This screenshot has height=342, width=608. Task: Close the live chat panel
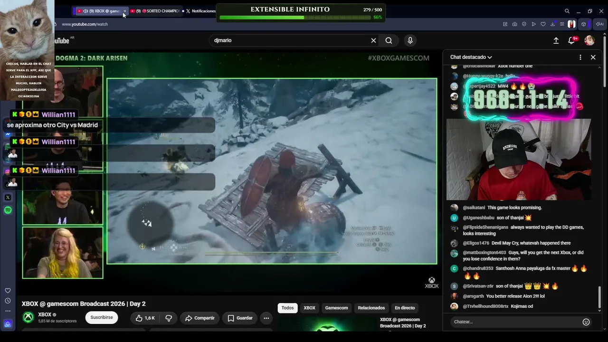tap(593, 57)
